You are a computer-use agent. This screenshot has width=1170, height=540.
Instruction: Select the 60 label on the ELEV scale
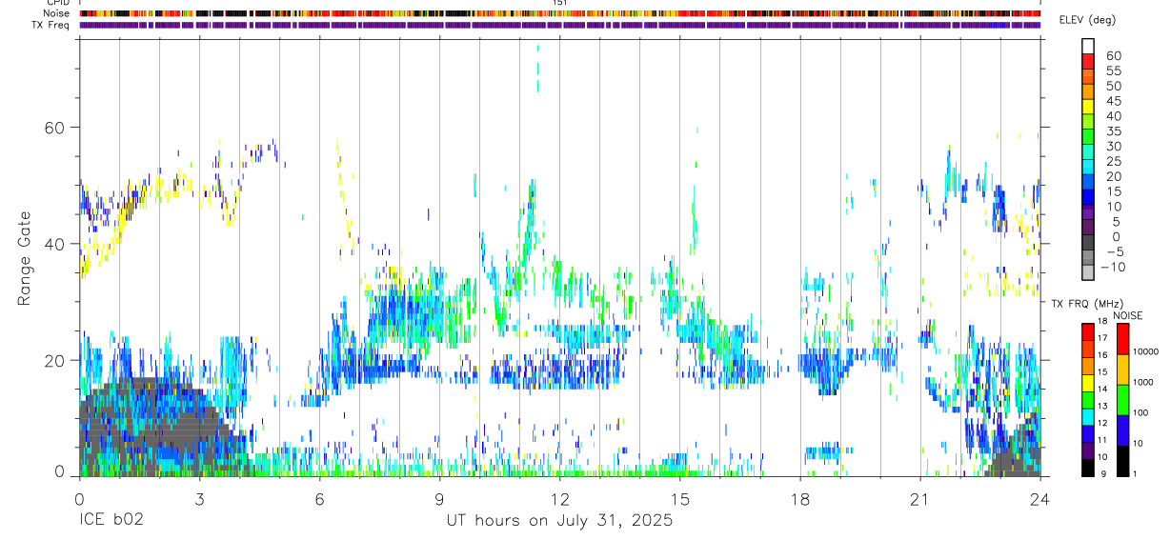(1113, 54)
